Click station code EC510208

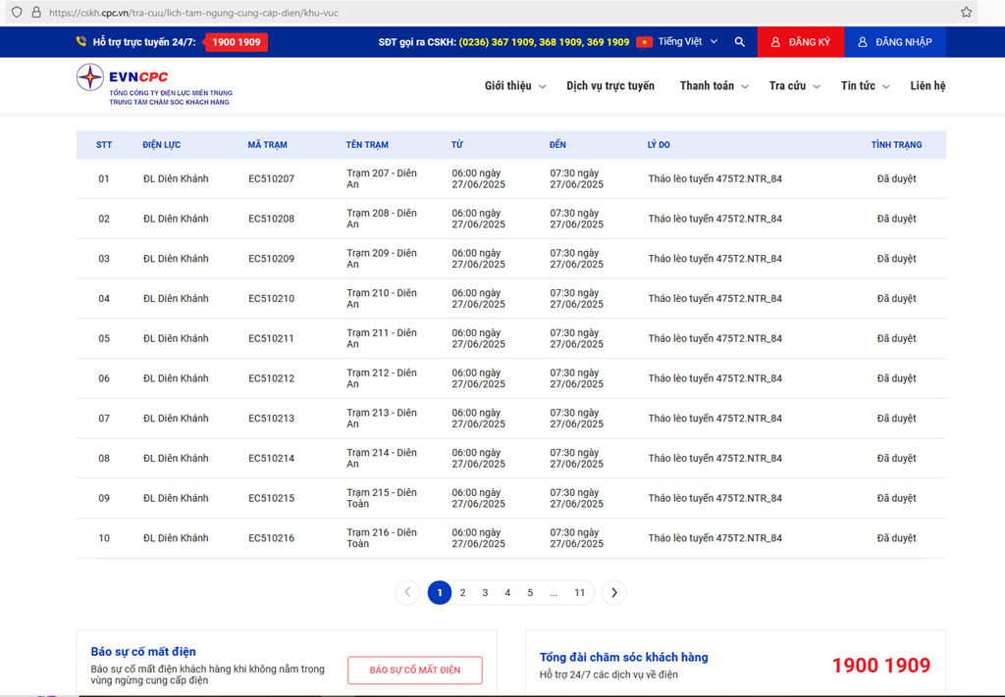[272, 219]
